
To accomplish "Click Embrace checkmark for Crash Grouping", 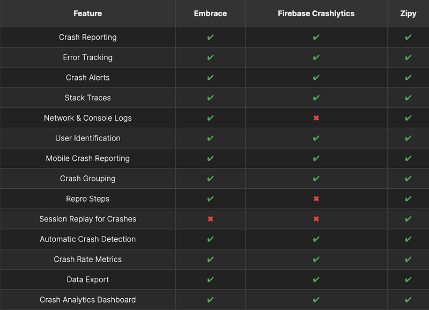I will (x=210, y=179).
